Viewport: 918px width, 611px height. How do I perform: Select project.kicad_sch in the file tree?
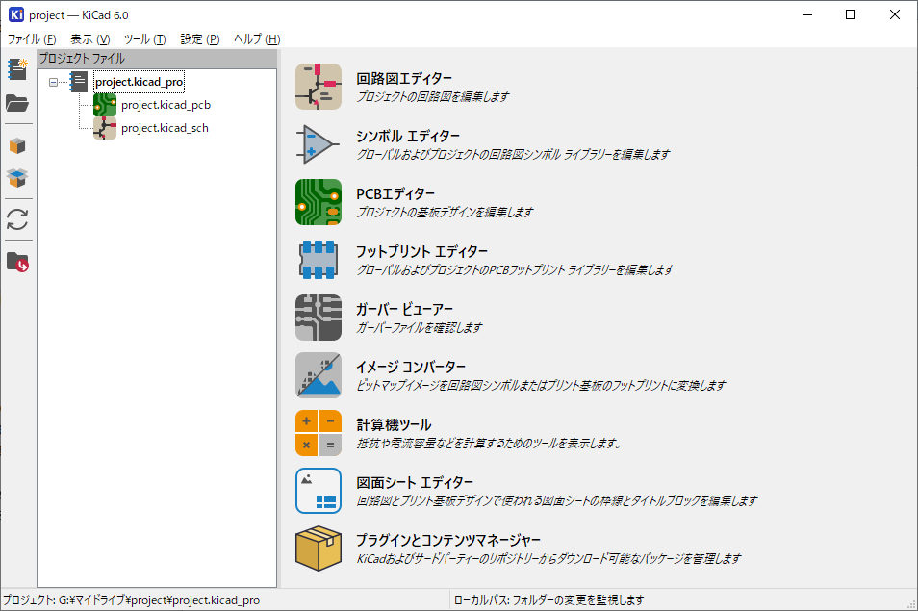click(165, 128)
